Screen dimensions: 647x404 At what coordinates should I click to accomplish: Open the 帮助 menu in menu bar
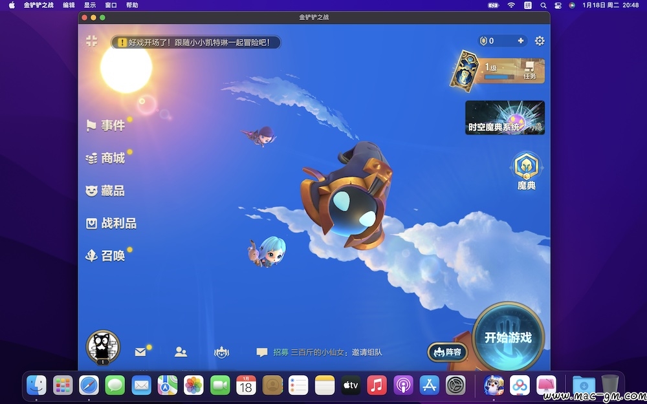pyautogui.click(x=132, y=5)
